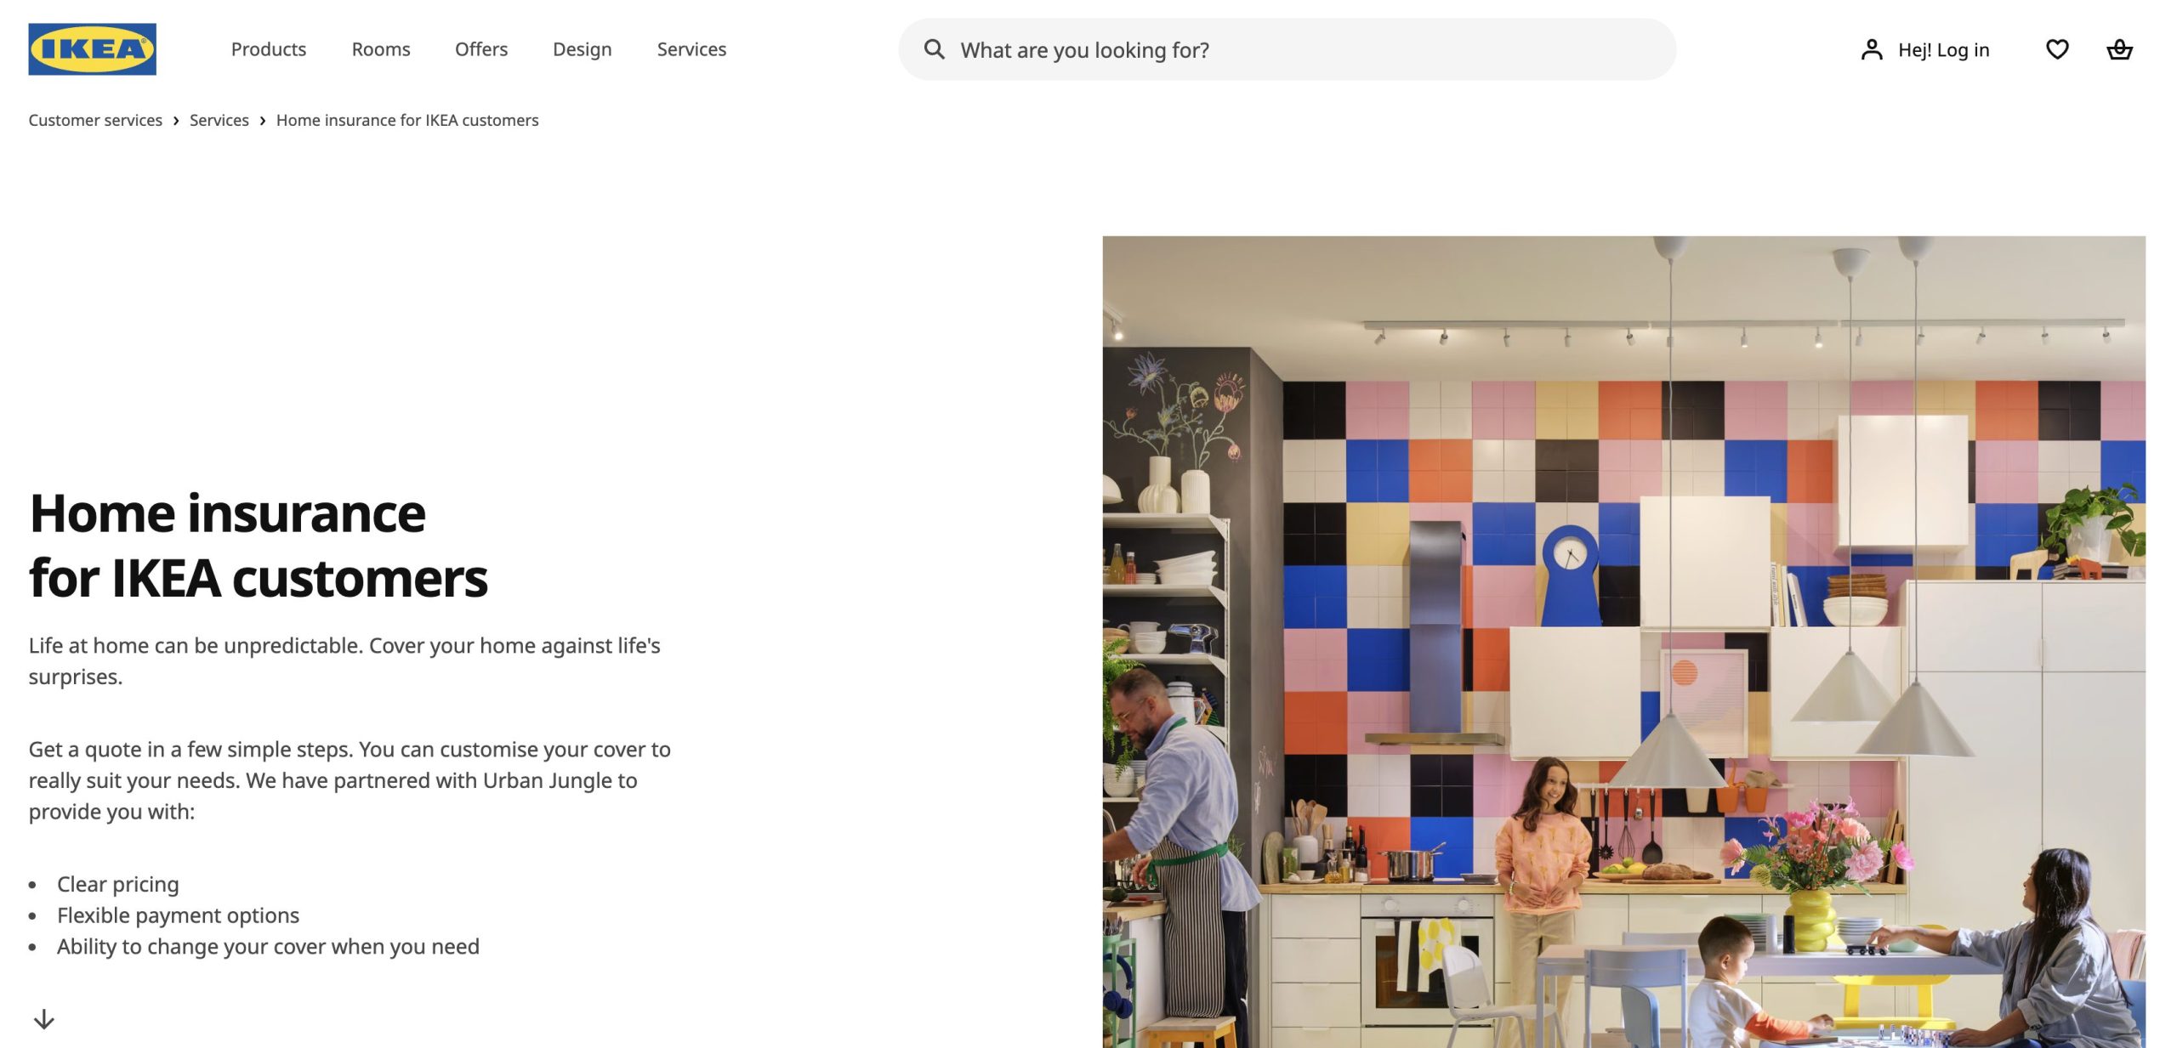Click the 'Clear pricing' bullet text
The image size is (2177, 1048).
pos(118,884)
